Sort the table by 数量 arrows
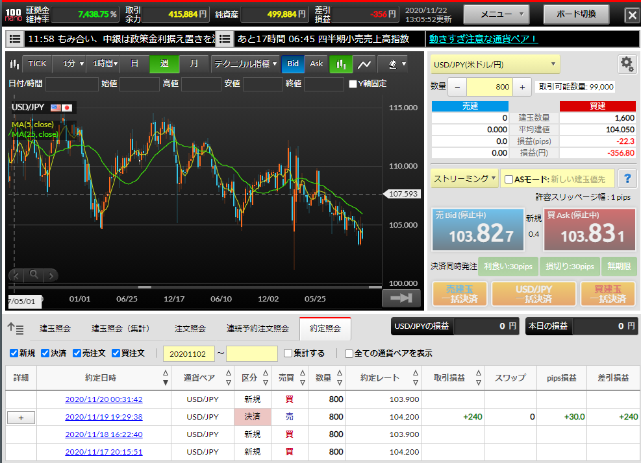Screen dimensions: 641x463 tap(339, 377)
